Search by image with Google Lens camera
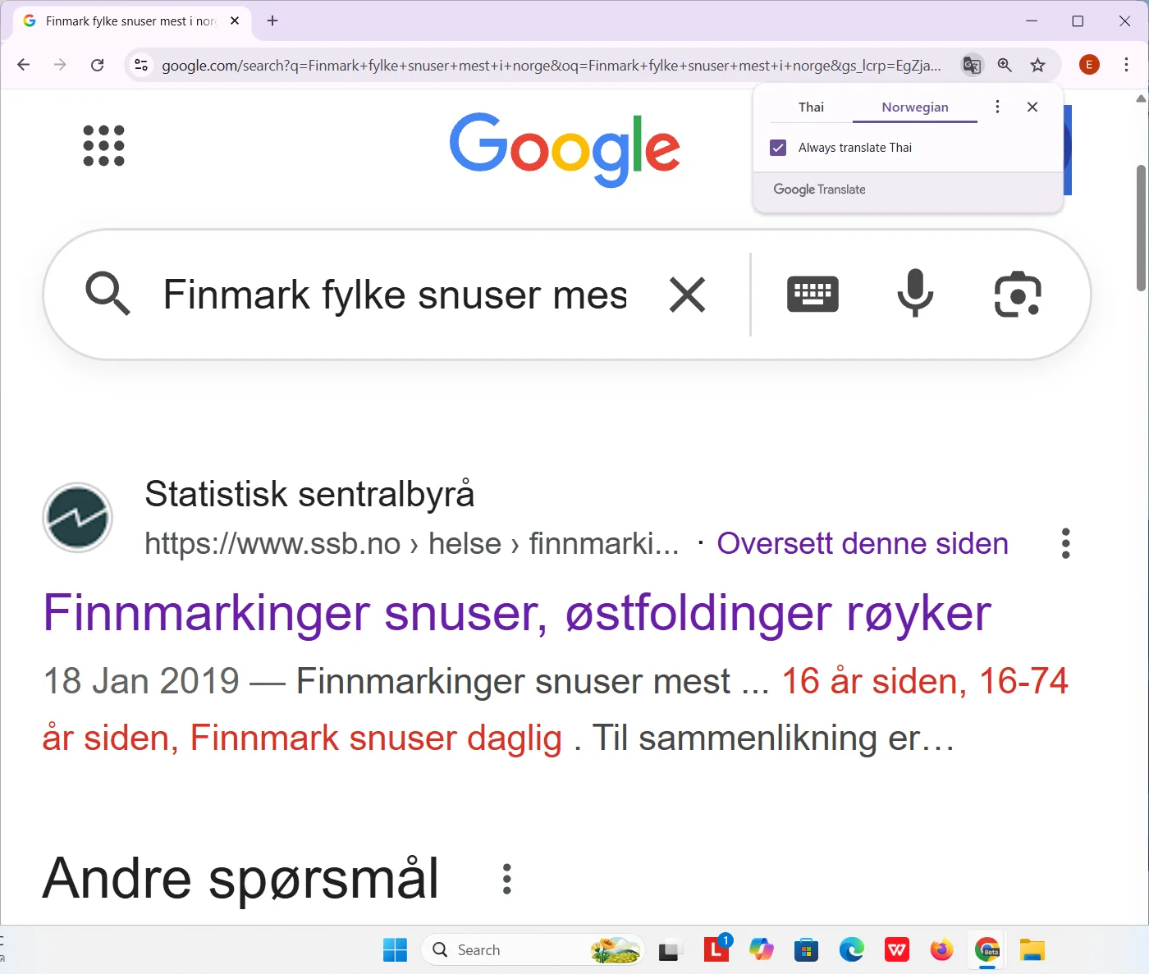Screen dimensions: 1149x974 click(1017, 295)
